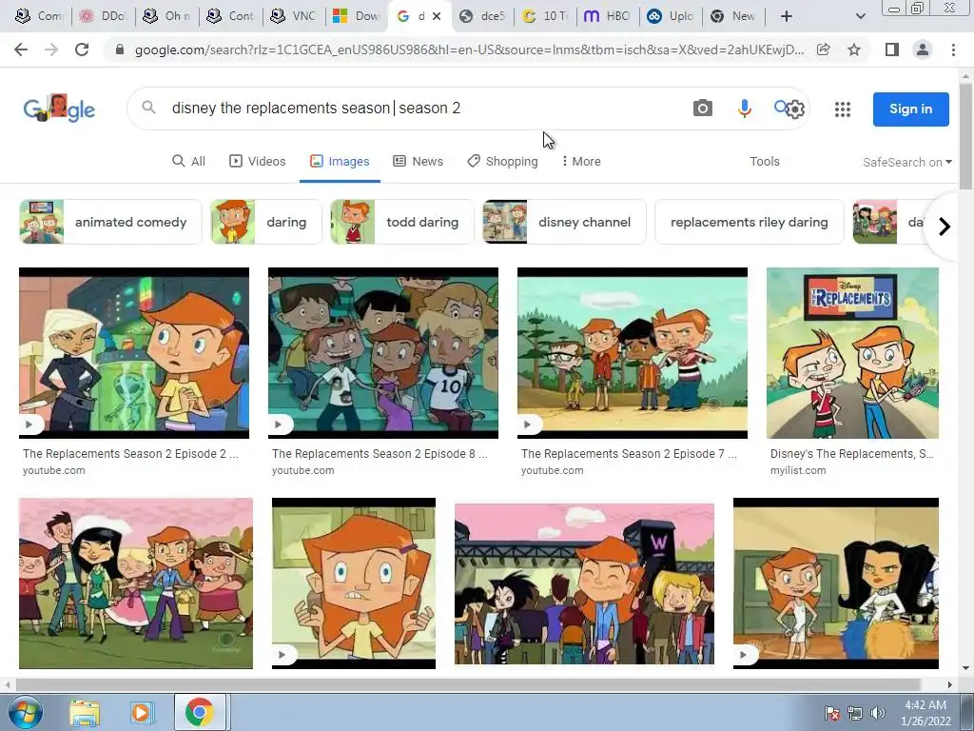Expand the More menu
Viewport: 974px width, 731px height.
point(581,162)
